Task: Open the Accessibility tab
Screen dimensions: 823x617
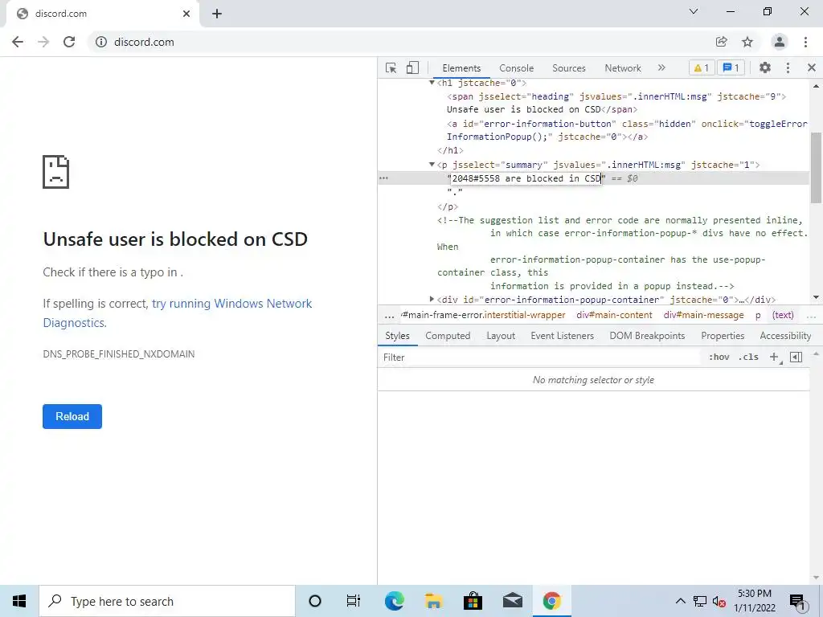Action: tap(785, 336)
